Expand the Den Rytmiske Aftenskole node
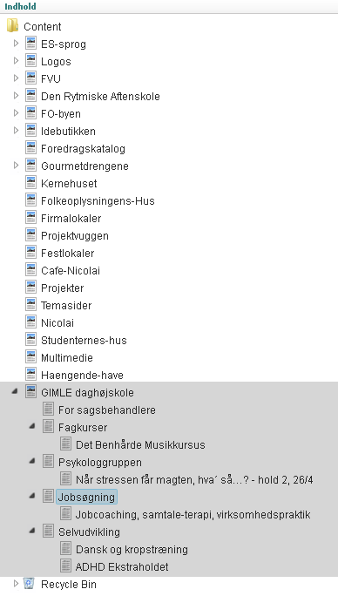This screenshot has height=596, width=338. 16,96
